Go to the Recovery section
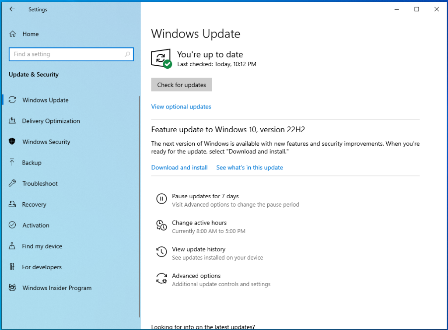 click(x=34, y=205)
